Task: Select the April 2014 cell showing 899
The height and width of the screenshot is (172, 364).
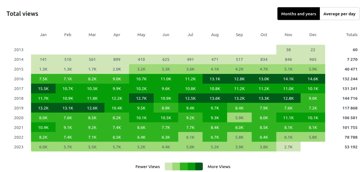Action: coord(117,59)
